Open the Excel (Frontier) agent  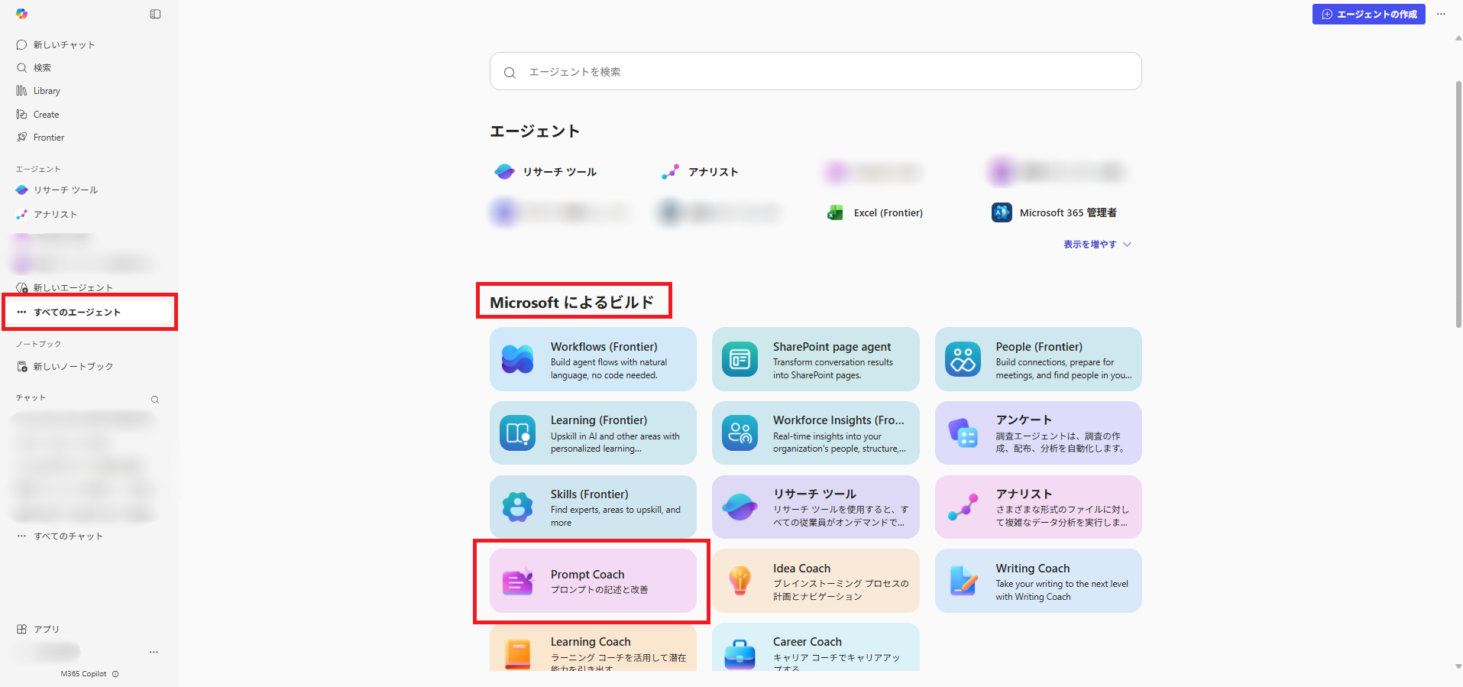876,212
